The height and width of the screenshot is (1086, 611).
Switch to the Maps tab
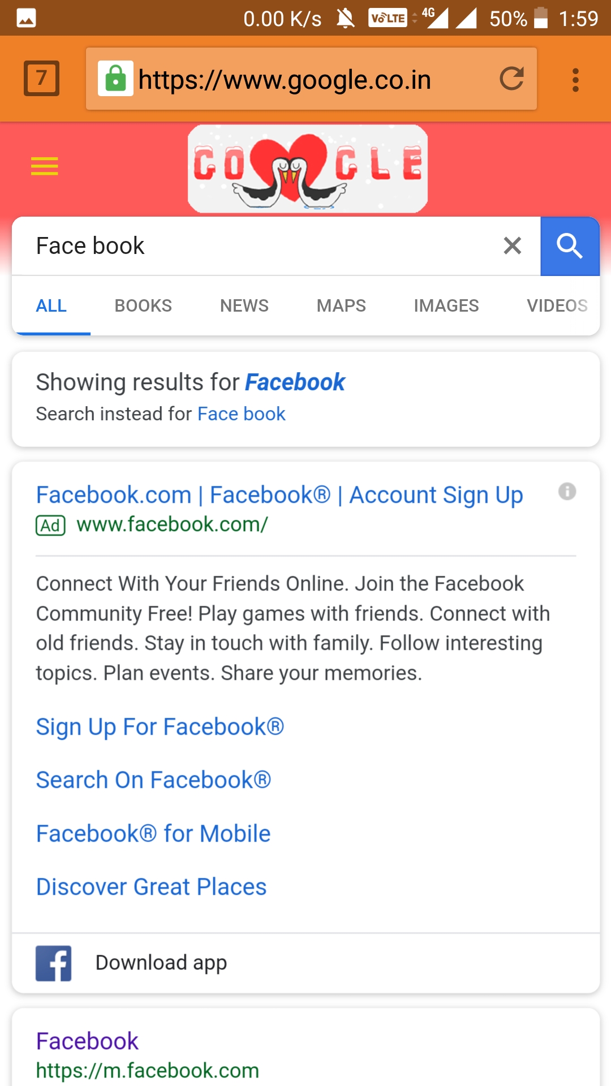pos(341,306)
